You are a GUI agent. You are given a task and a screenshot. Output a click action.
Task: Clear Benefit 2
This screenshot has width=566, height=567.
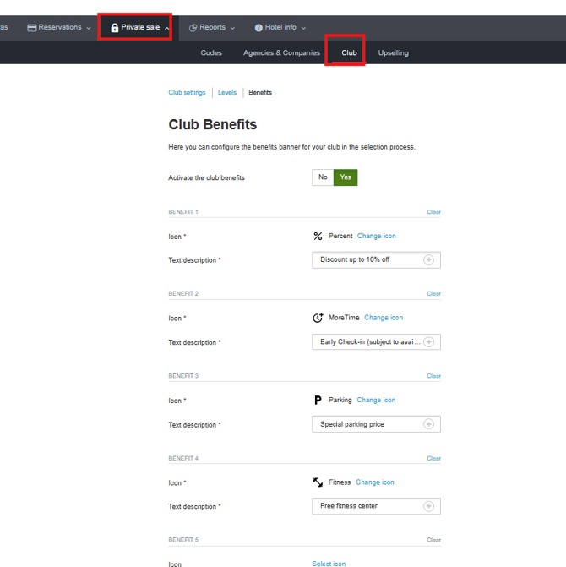click(433, 293)
